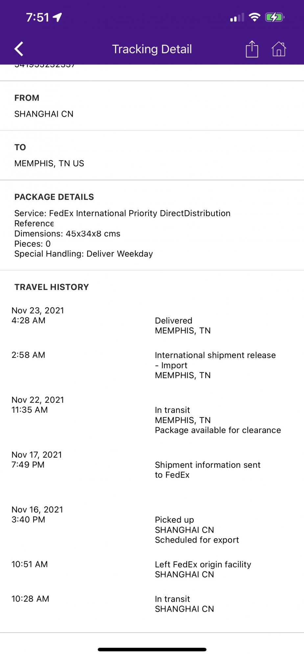
Task: Tap Special Handling Deliver Weekday line
Action: (83, 254)
